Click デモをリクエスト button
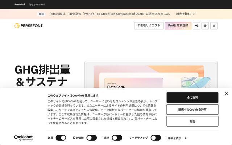Viewport: 232px width, 145px height. 149,26
